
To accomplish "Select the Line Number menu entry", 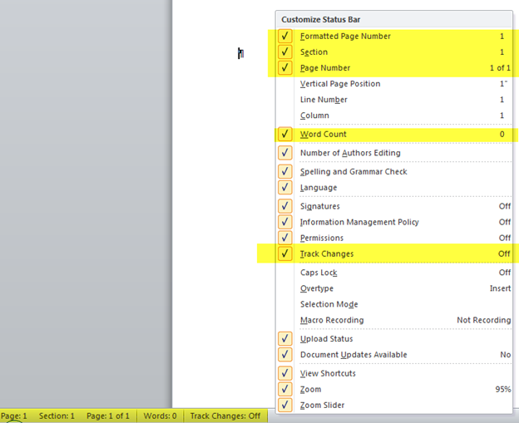I will click(324, 100).
